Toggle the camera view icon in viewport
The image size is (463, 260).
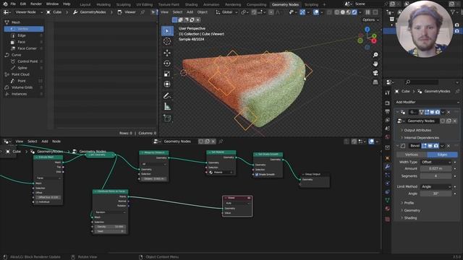point(375,73)
